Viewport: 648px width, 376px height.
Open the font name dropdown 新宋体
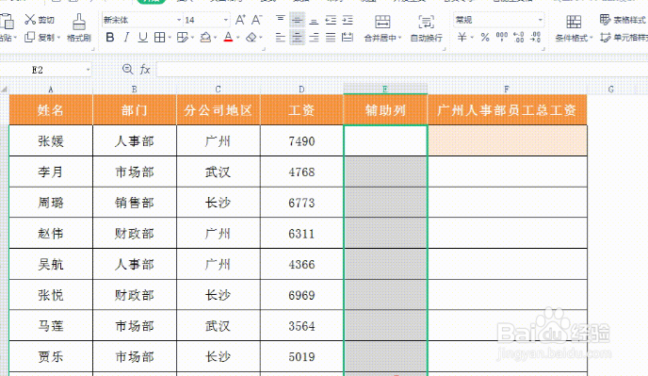coord(179,20)
